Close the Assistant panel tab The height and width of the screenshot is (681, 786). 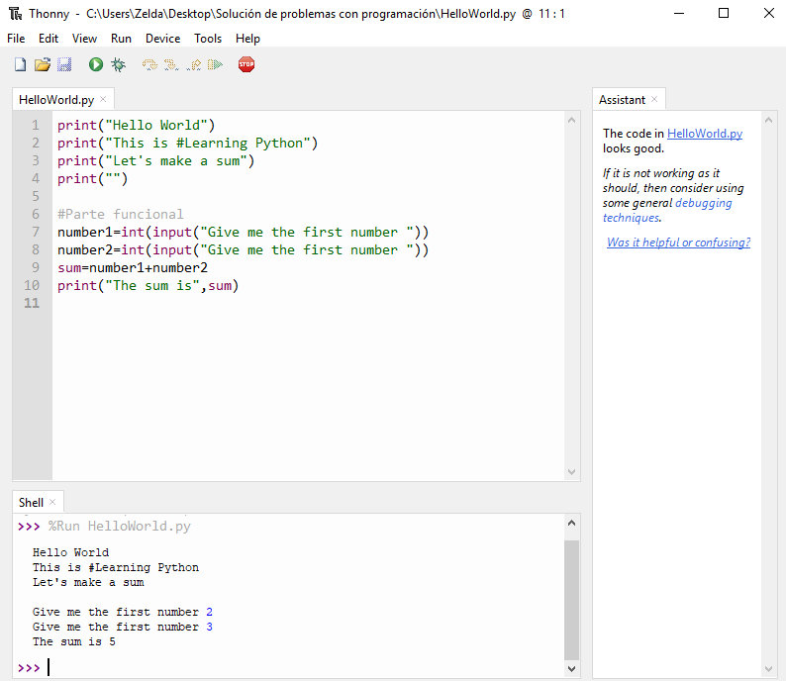[654, 99]
